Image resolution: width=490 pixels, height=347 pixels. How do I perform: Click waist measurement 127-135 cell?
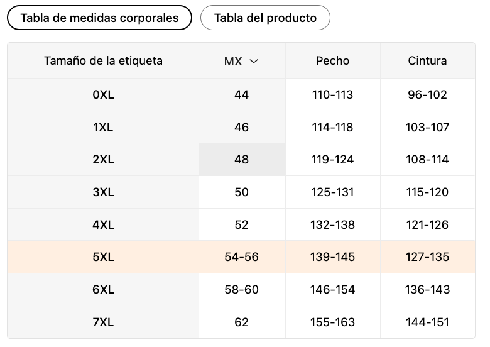coord(427,257)
